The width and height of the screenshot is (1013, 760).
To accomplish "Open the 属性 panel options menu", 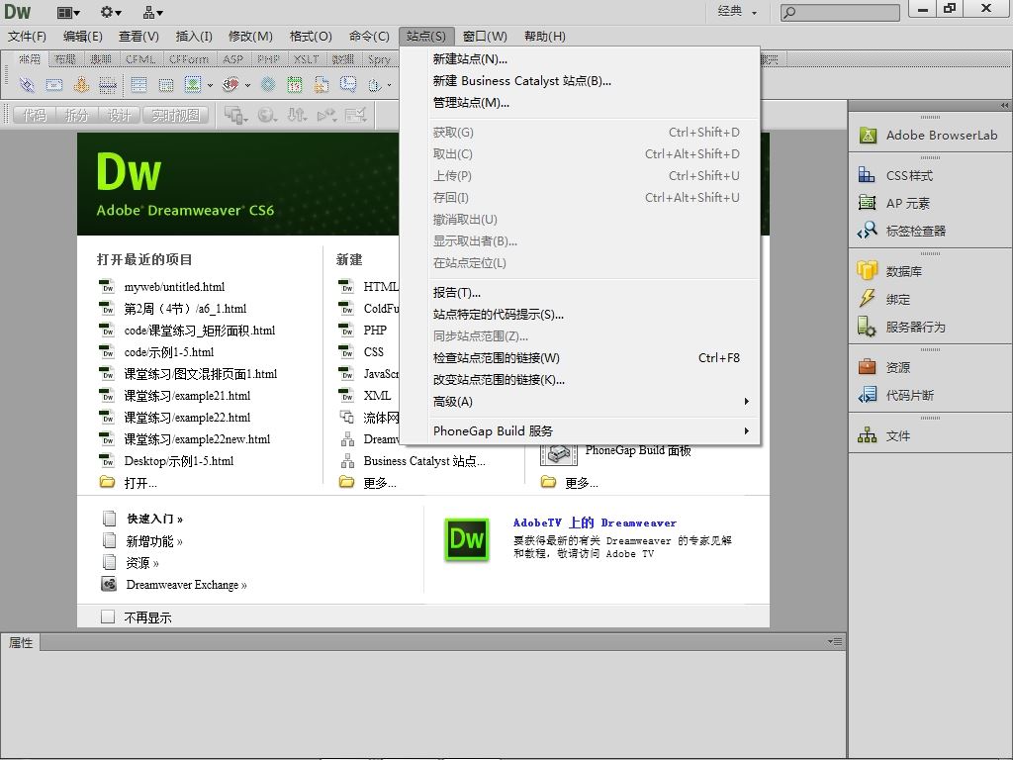I will coord(835,641).
